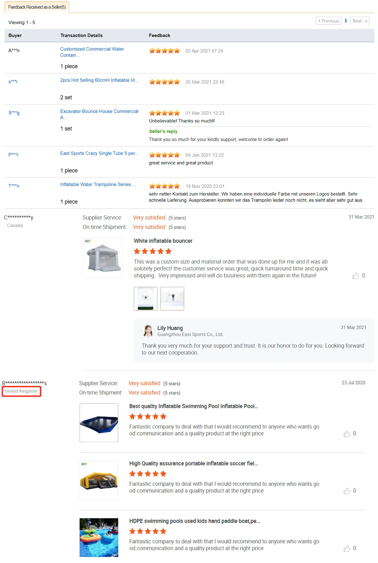Open East Sports Crazy Single Tube link

click(99, 153)
